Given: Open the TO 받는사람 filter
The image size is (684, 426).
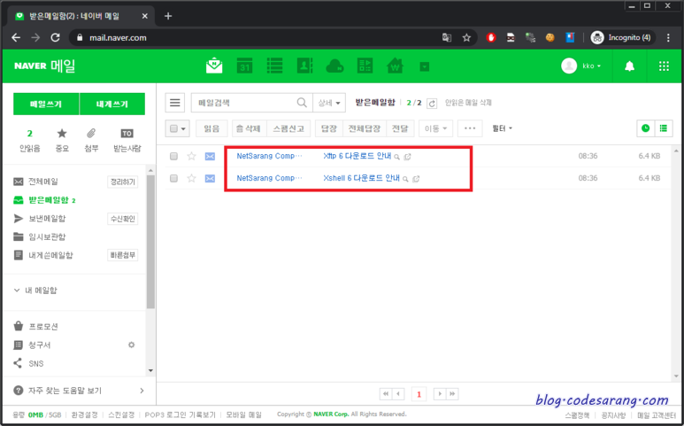Looking at the screenshot, I should [127, 141].
